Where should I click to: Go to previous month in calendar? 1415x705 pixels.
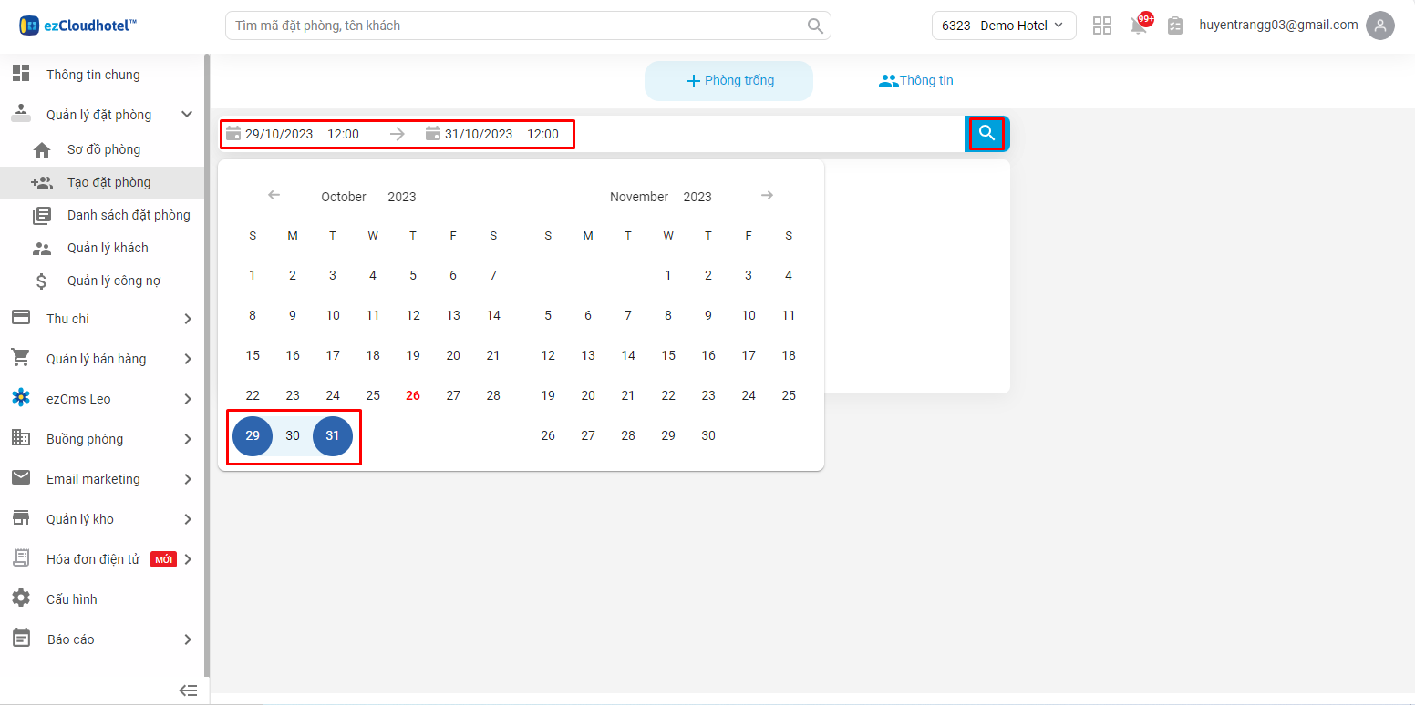274,196
